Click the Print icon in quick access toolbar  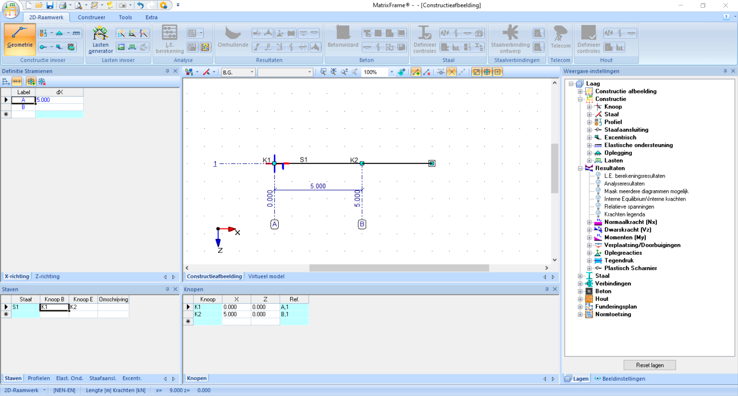point(63,5)
